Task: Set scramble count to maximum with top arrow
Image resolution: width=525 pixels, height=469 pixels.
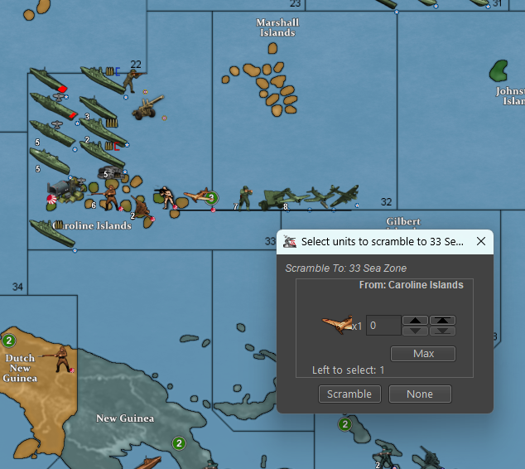Action: tap(443, 321)
